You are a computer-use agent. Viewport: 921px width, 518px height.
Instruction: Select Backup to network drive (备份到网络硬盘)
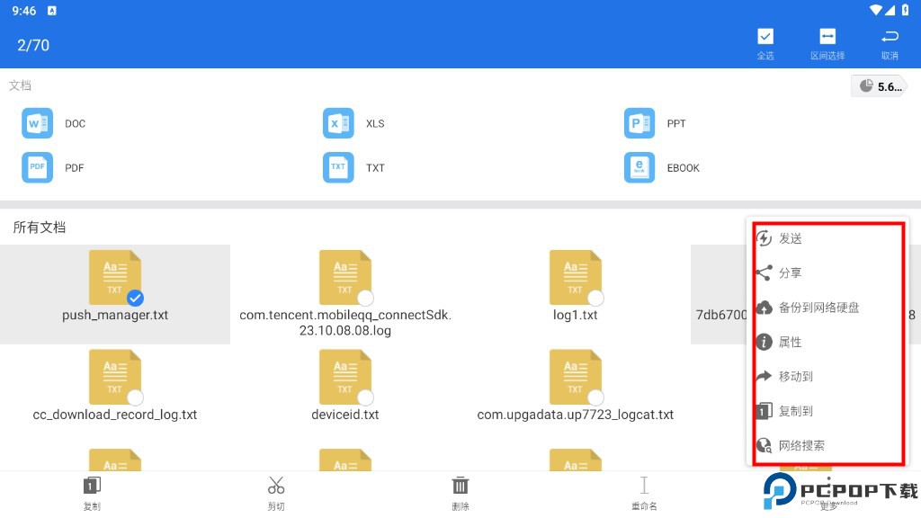click(x=818, y=308)
